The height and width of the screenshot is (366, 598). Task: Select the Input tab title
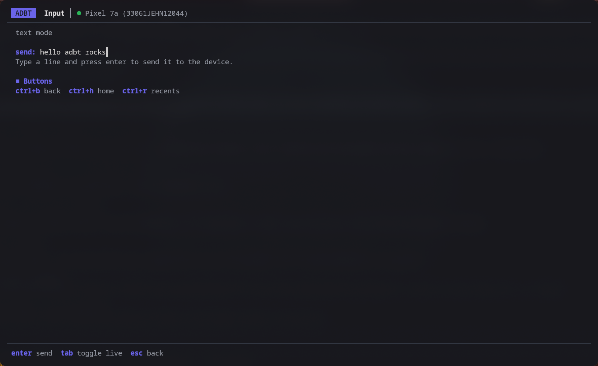pyautogui.click(x=54, y=13)
